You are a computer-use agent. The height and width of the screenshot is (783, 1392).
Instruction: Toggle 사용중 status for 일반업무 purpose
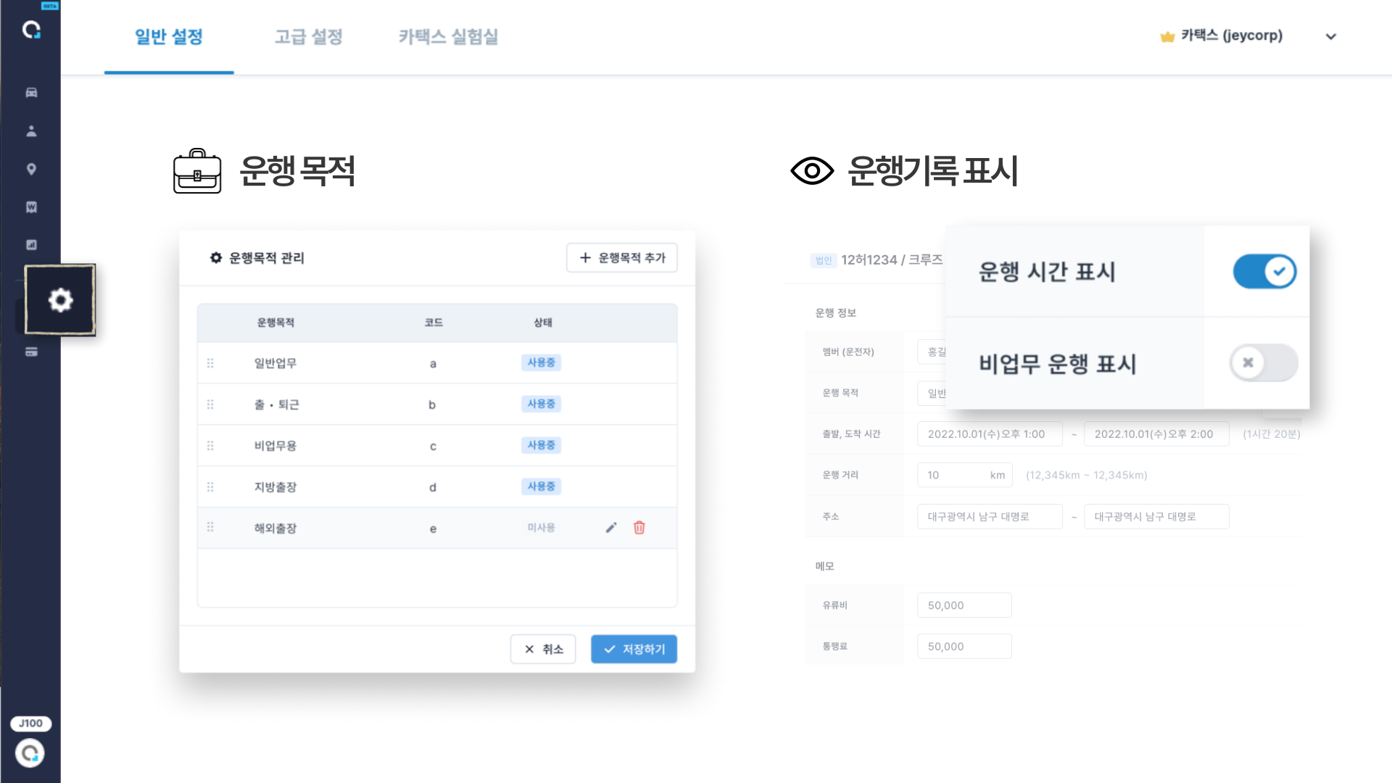coord(542,362)
